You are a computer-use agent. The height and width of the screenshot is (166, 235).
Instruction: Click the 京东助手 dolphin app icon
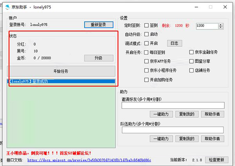point(7,7)
